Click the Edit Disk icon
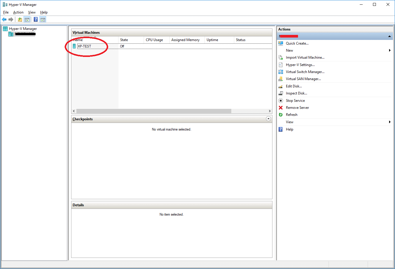The height and width of the screenshot is (269, 395). coord(281,86)
